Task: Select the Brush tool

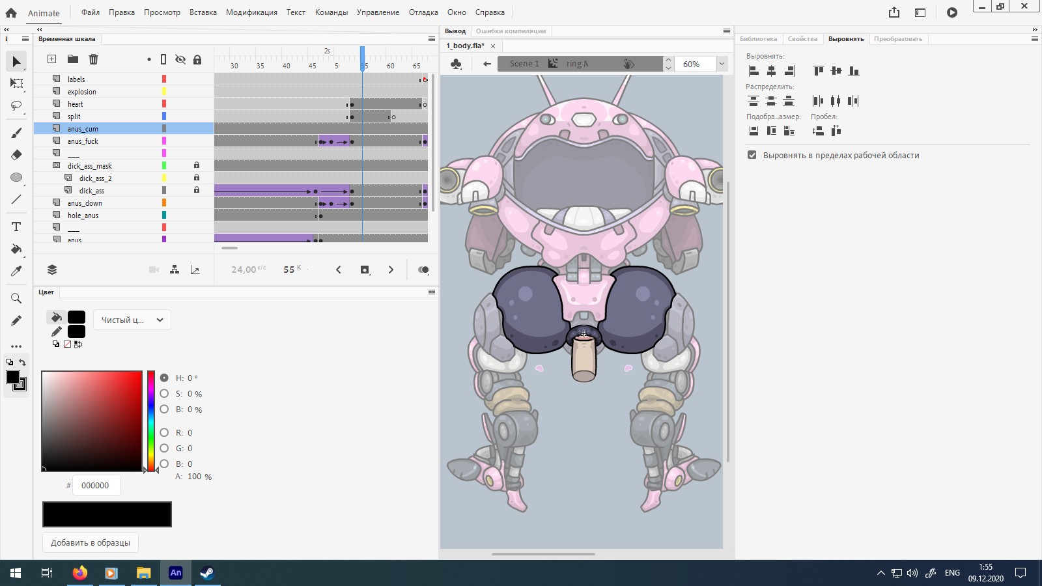Action: [16, 133]
